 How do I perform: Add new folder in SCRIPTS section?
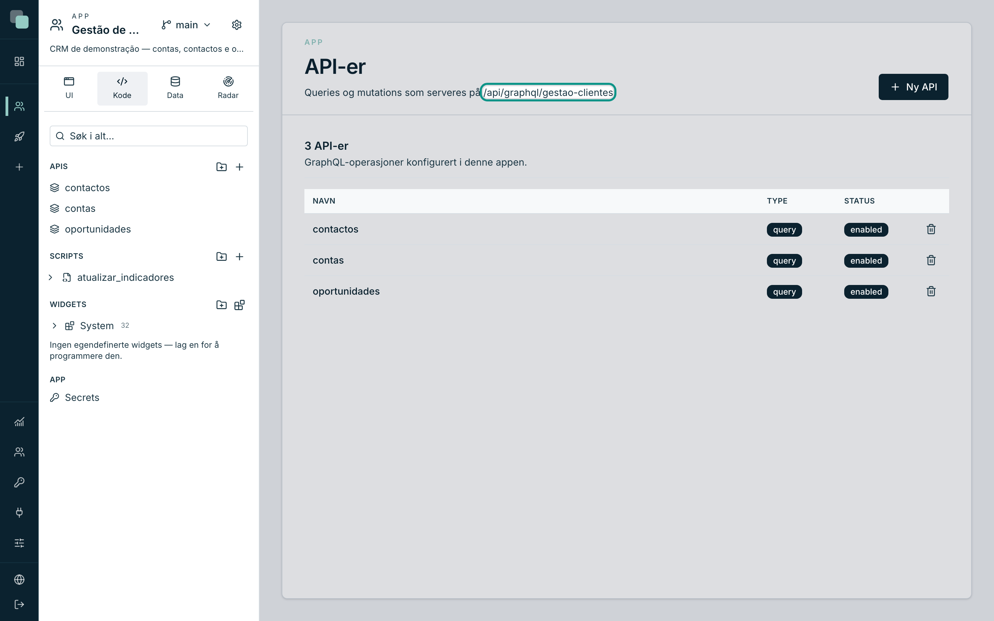[x=221, y=256]
